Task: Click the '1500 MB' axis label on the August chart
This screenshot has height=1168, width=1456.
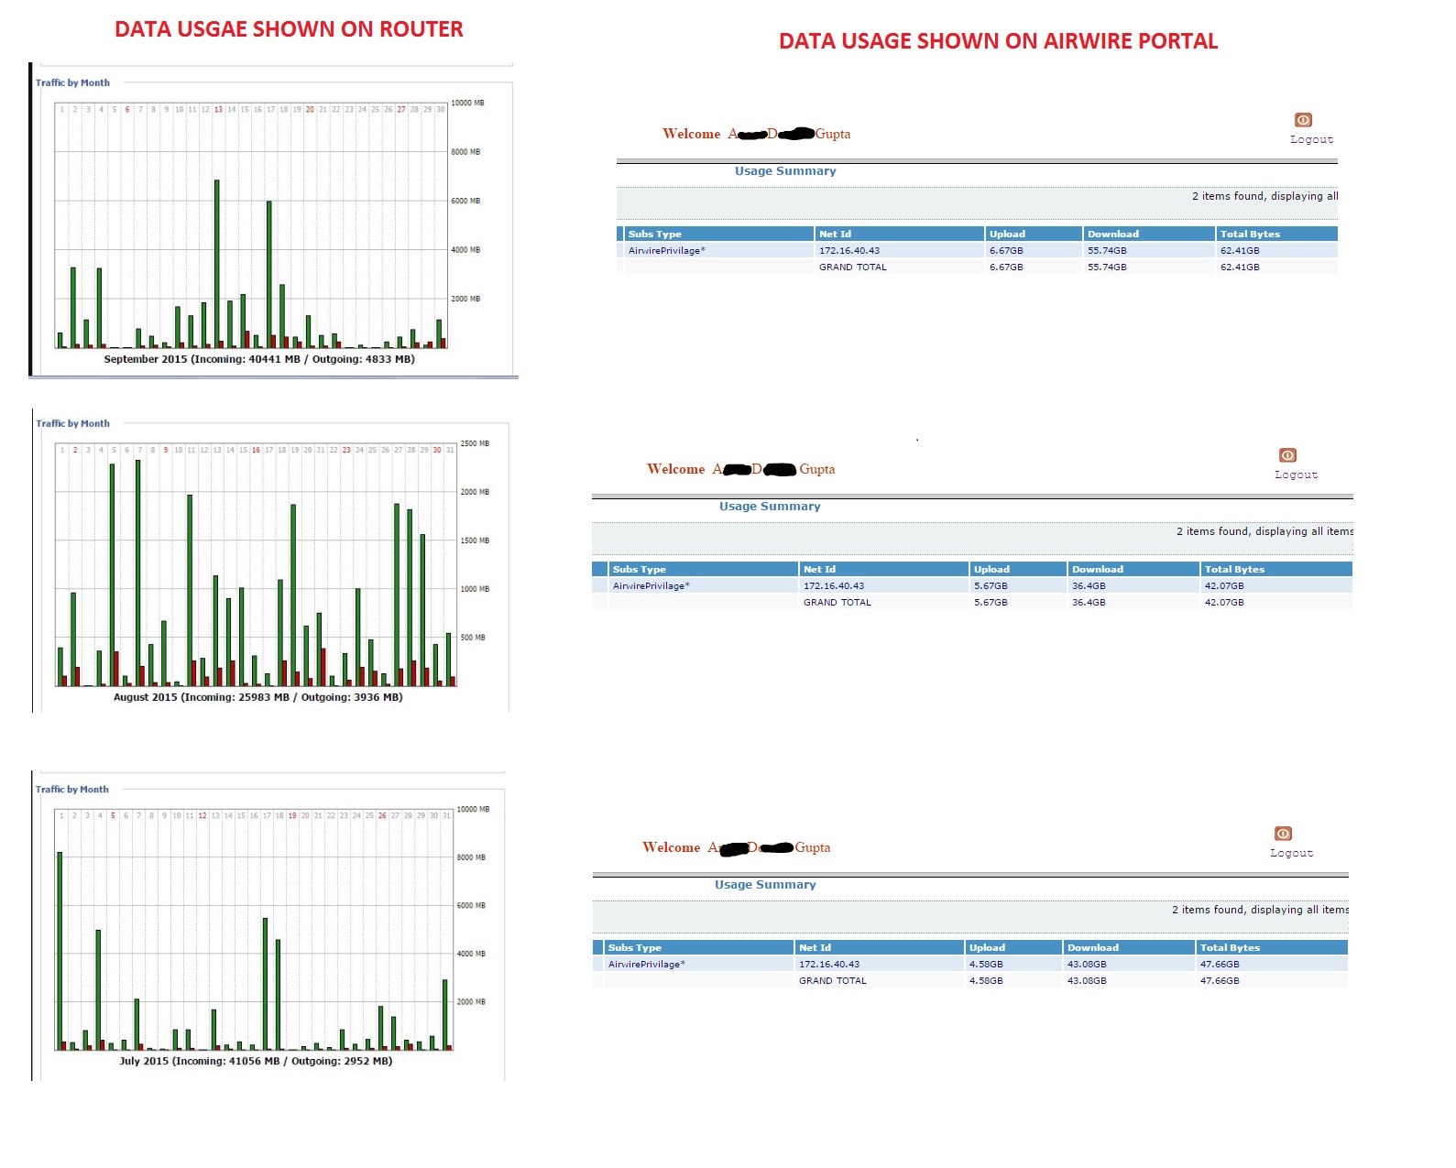Action: (x=475, y=540)
